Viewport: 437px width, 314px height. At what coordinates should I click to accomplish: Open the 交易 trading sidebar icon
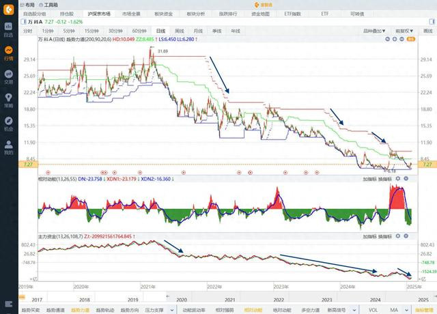point(9,76)
